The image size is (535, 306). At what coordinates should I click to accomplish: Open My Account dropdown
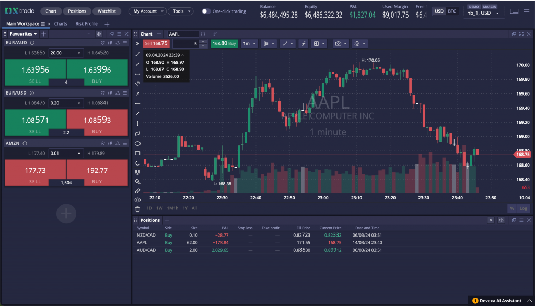tap(148, 11)
